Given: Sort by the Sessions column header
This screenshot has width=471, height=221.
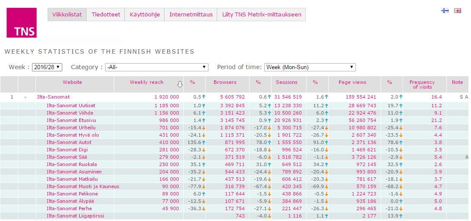Looking at the screenshot, I should tap(287, 82).
